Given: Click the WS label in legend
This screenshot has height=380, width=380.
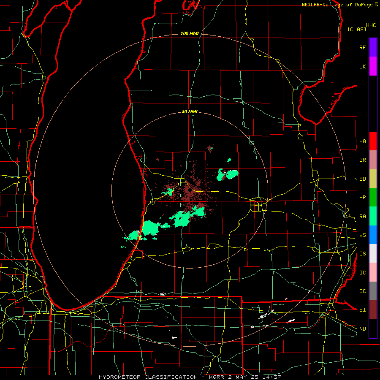Looking at the screenshot, I should click(362, 235).
